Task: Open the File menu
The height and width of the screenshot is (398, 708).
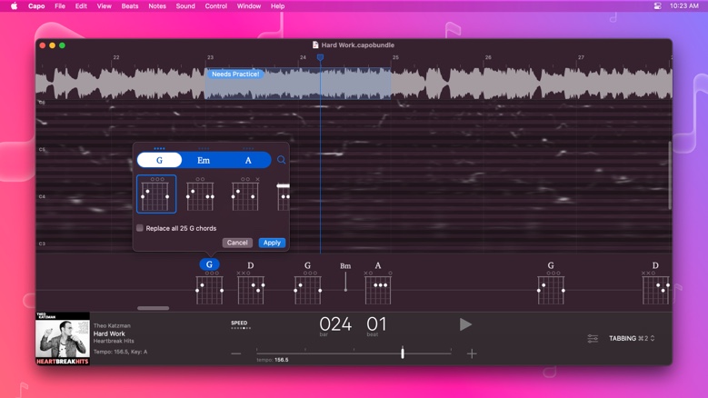Action: pyautogui.click(x=60, y=5)
